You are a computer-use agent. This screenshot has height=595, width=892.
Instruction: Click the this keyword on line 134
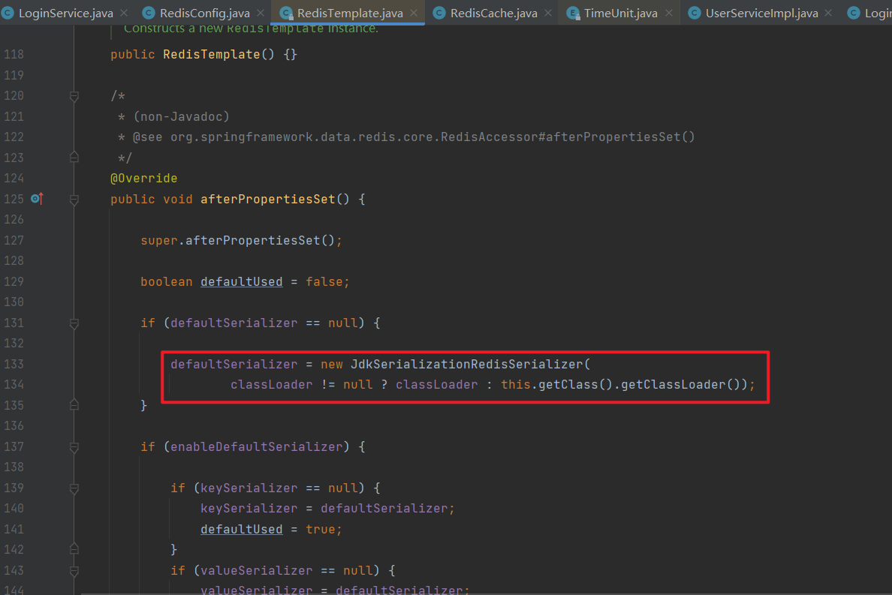tap(515, 385)
